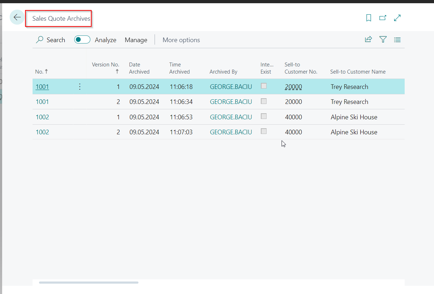
Task: Select customer number 20000 in highlighted row
Action: (293, 87)
